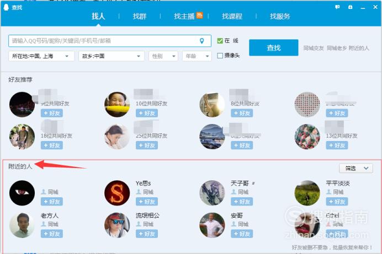The width and height of the screenshot is (382, 254).
Task: Add the red eye avatar user as friend
Action: click(x=52, y=202)
